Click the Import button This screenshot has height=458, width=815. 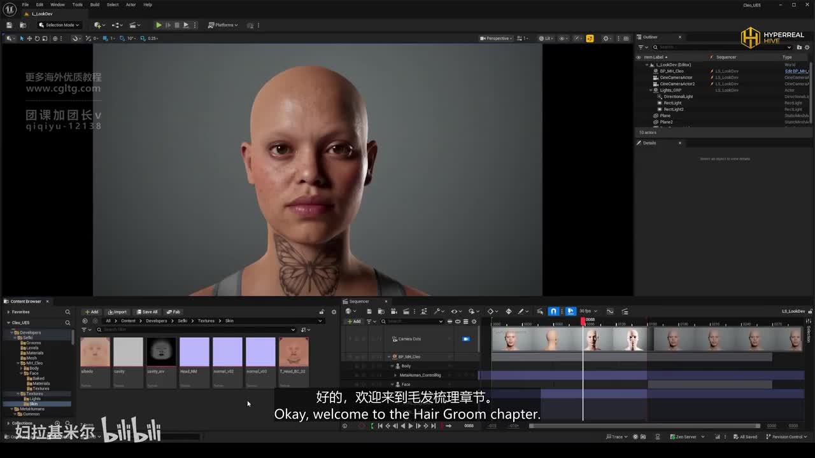118,312
